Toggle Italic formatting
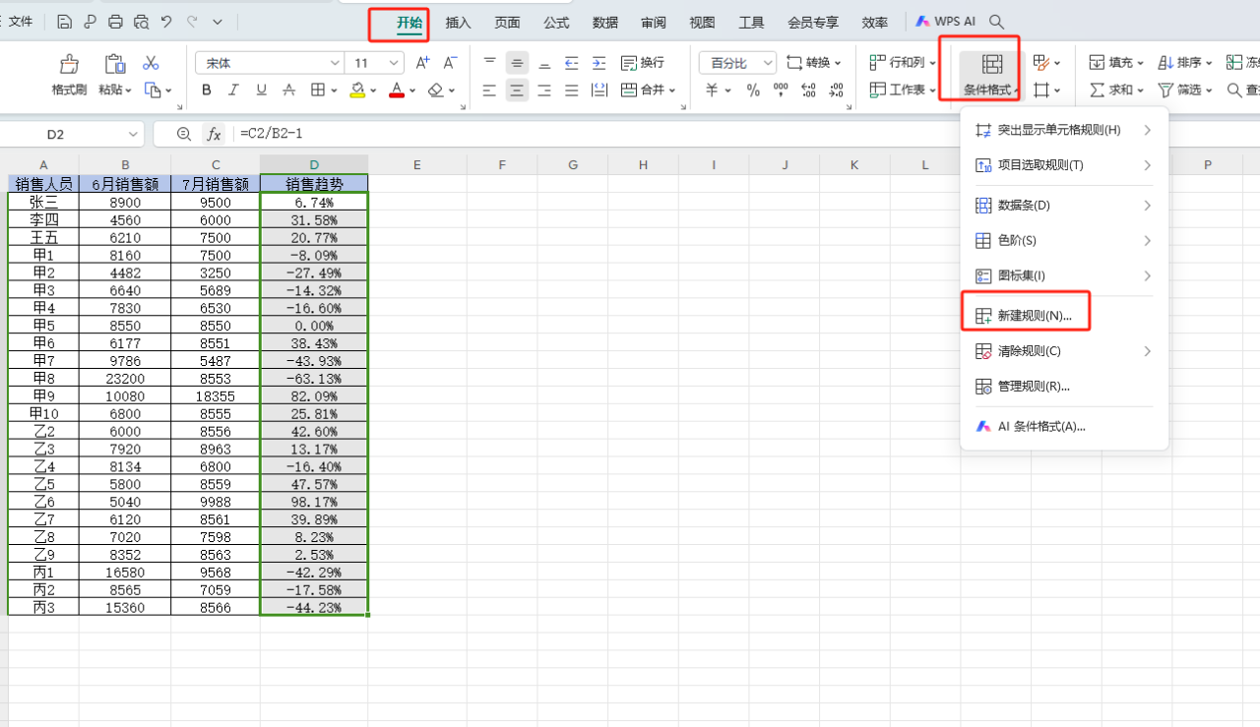The width and height of the screenshot is (1260, 727). point(233,90)
